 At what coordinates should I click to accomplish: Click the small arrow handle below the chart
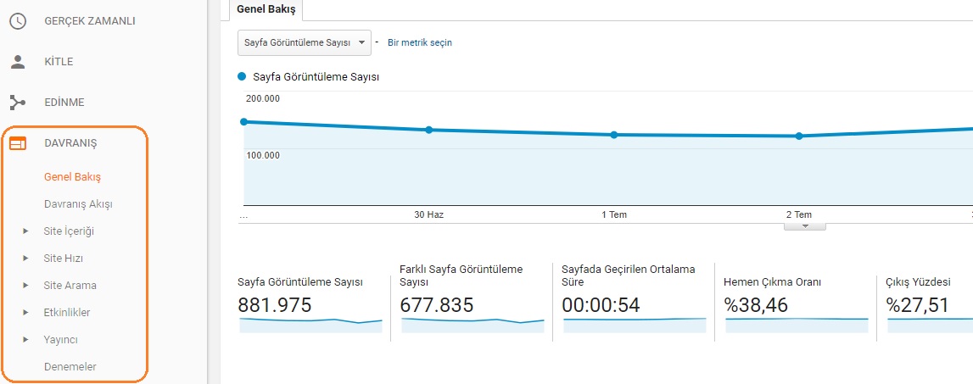(x=804, y=226)
